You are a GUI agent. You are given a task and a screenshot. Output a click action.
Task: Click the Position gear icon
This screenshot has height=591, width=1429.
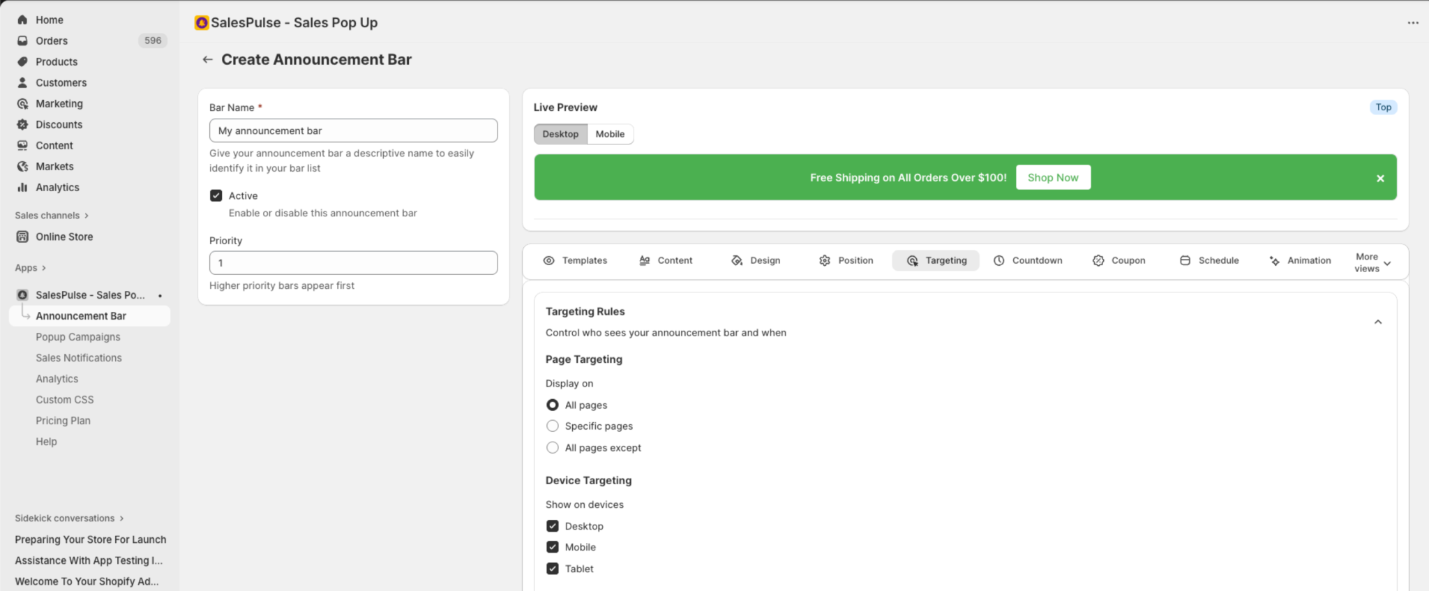(x=825, y=260)
